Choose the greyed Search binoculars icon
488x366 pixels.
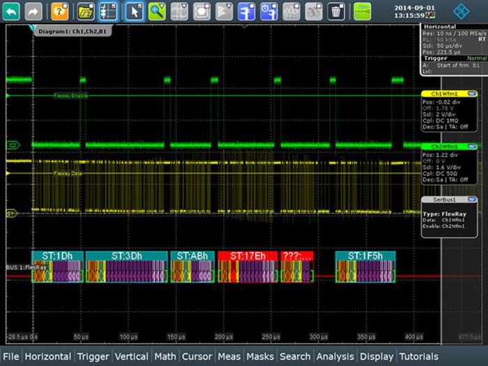coord(314,12)
